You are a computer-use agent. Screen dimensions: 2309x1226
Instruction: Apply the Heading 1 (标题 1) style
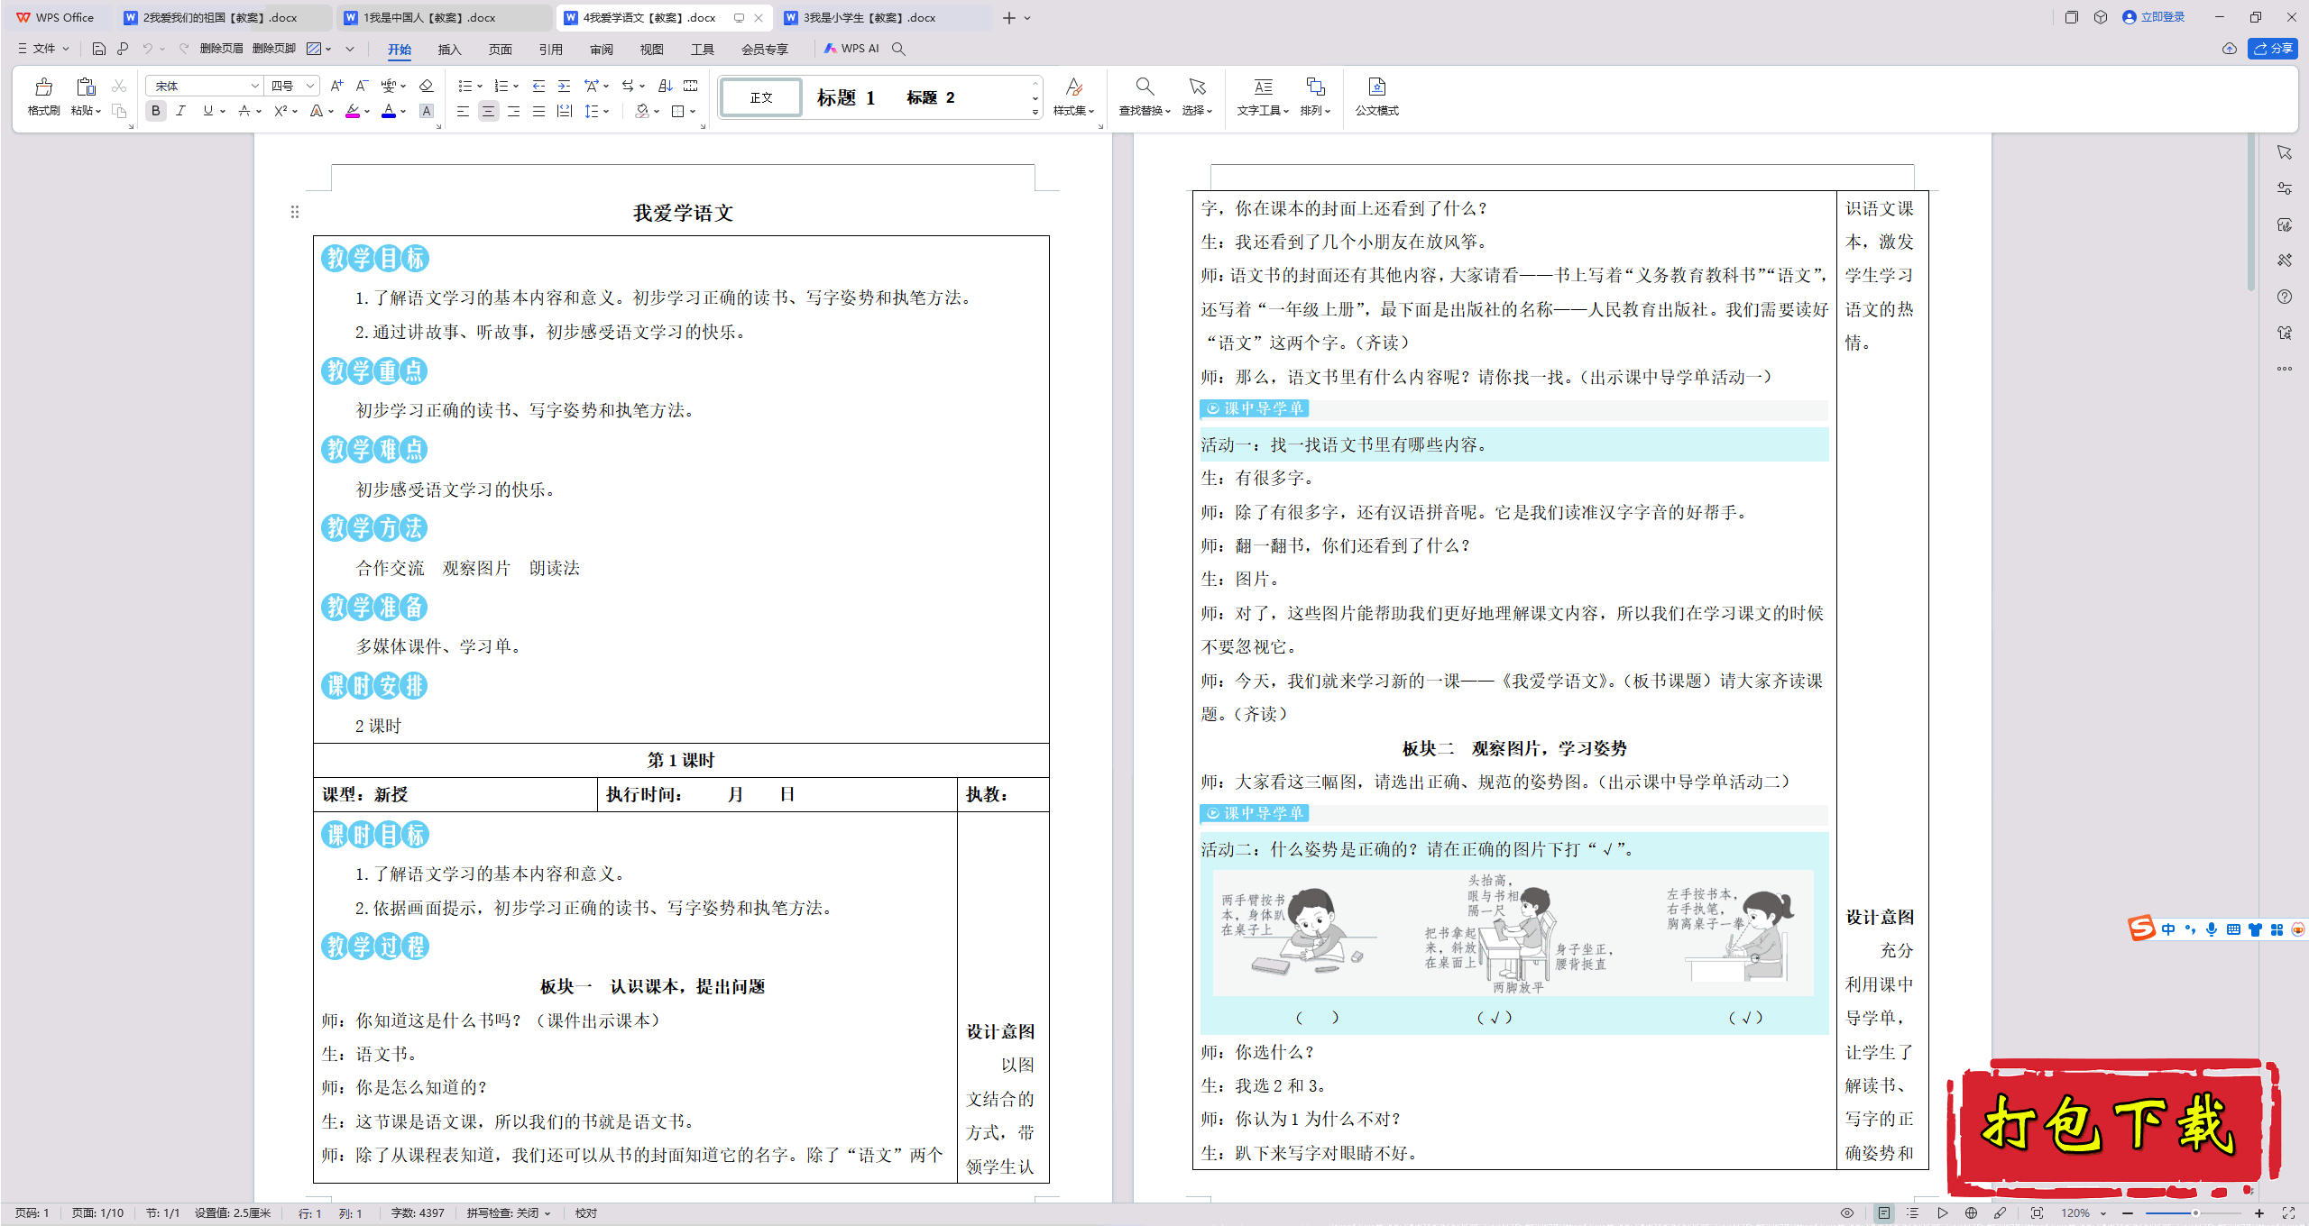point(846,97)
